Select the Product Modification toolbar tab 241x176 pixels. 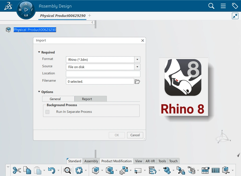[x=116, y=161]
